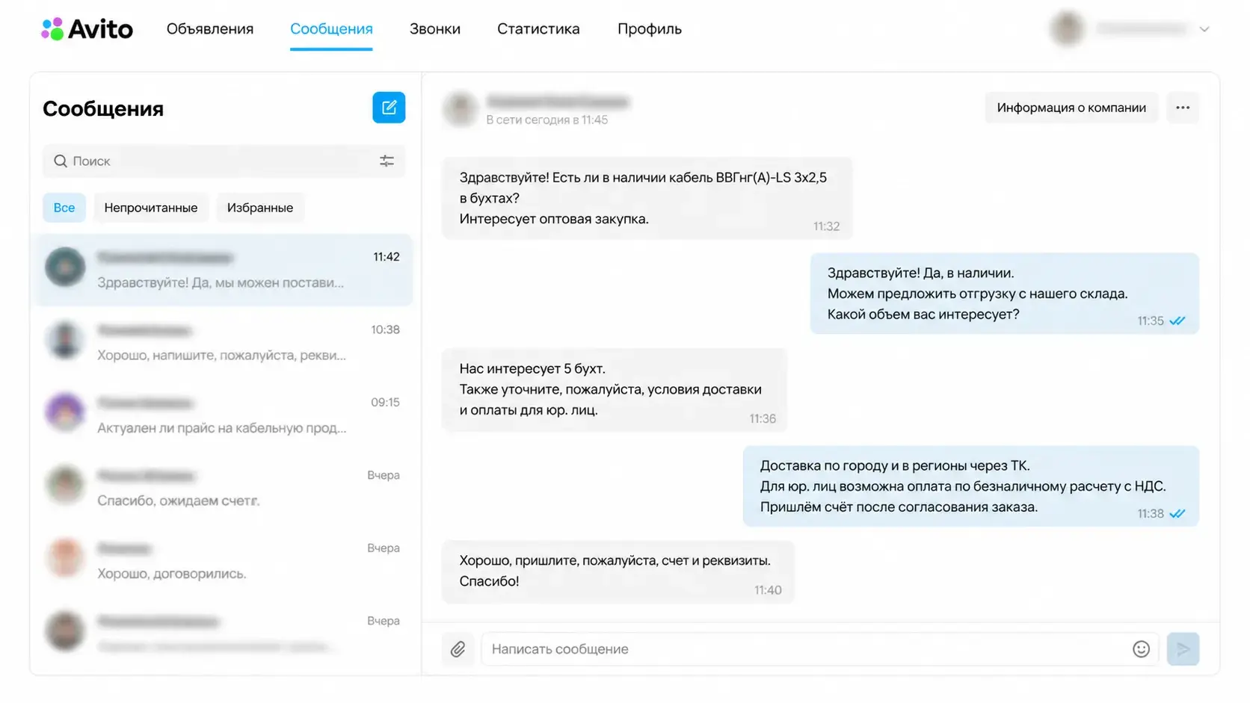
Task: Click read checkmarks on the 11:38 message
Action: point(1177,514)
